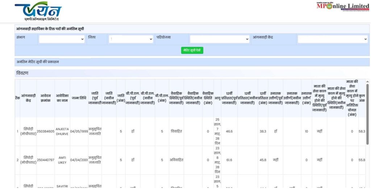371x192 pixels.
Task: Open the संभाग dropdown
Action: tap(62, 39)
